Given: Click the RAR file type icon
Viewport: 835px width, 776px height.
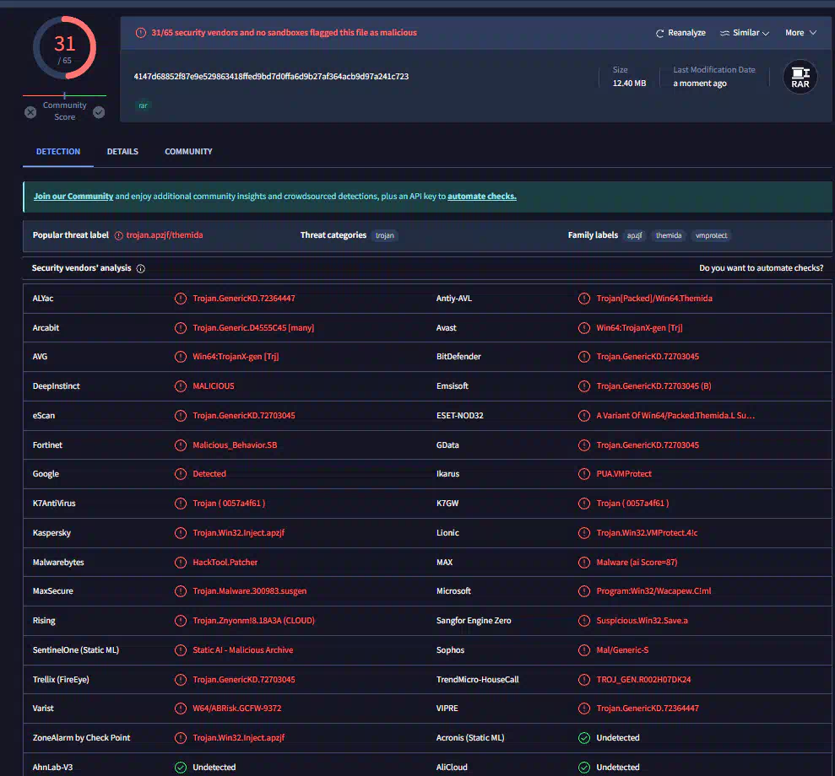Looking at the screenshot, I should point(800,78).
